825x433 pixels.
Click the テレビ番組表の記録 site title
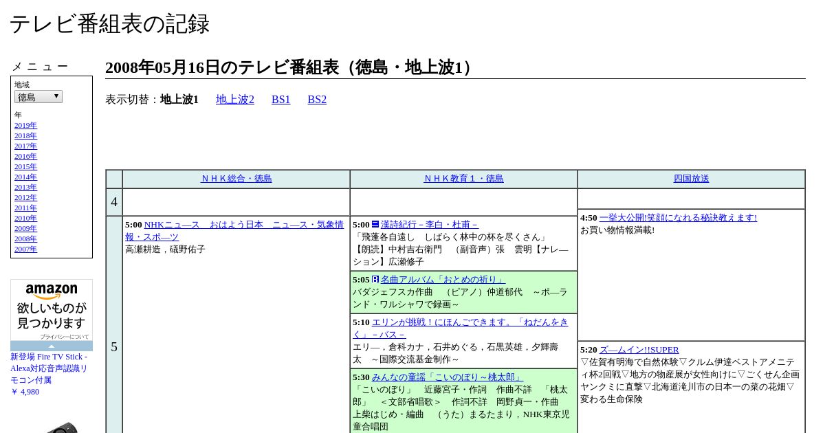[x=109, y=24]
